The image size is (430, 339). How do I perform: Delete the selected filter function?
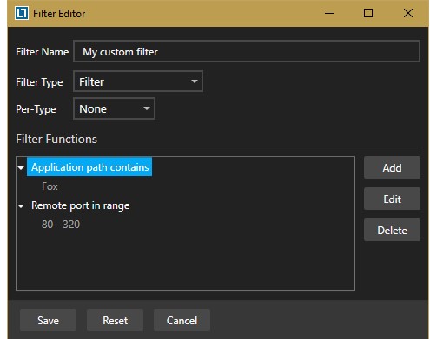392,230
